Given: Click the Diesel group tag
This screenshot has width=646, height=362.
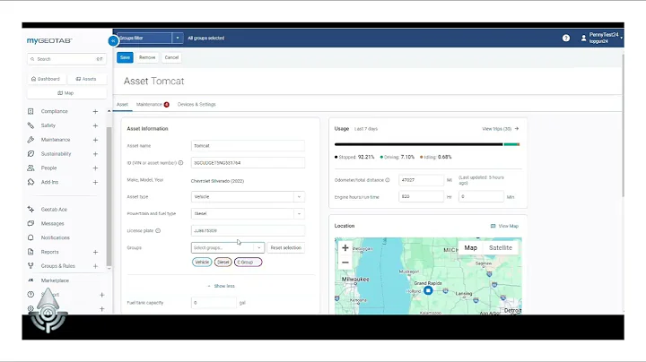Looking at the screenshot, I should point(223,262).
